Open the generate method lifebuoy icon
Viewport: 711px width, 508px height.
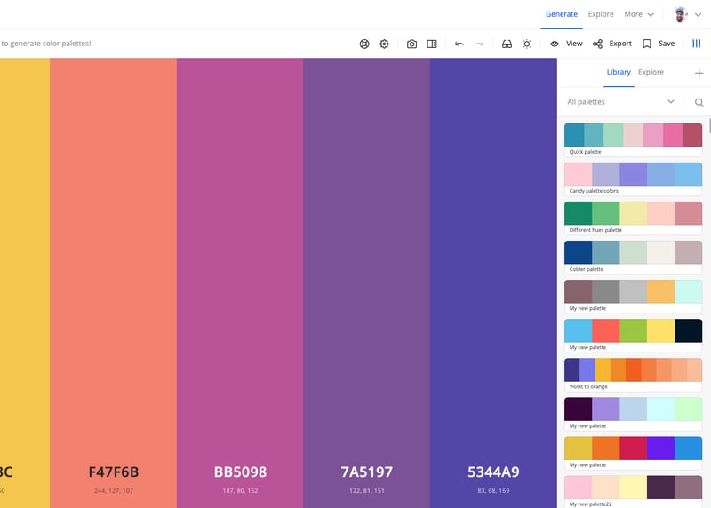coord(364,44)
